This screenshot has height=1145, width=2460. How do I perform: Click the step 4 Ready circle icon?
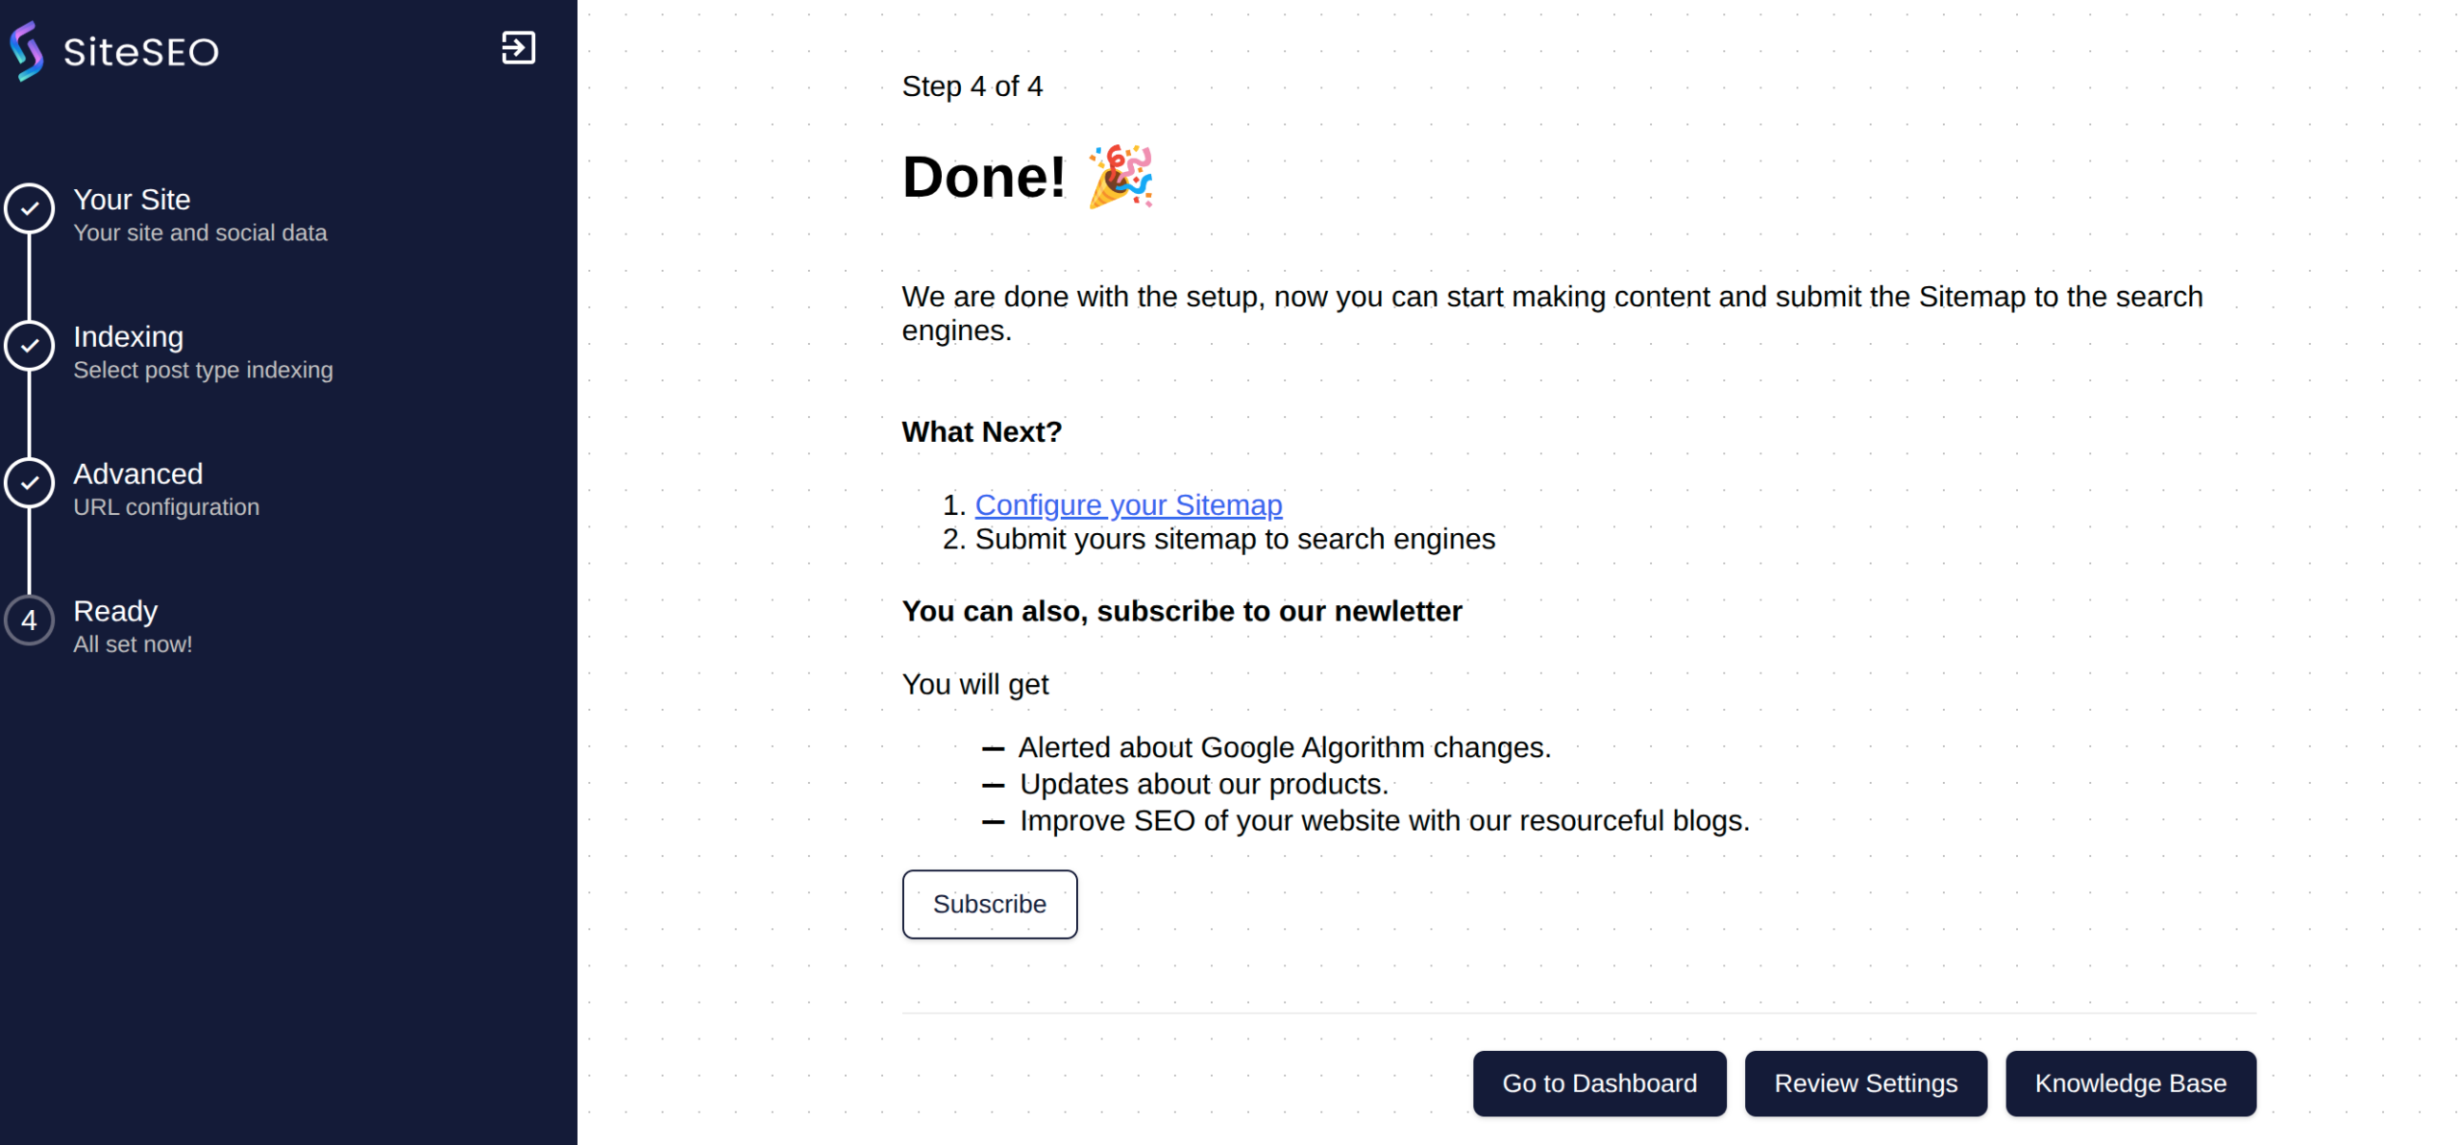[30, 621]
